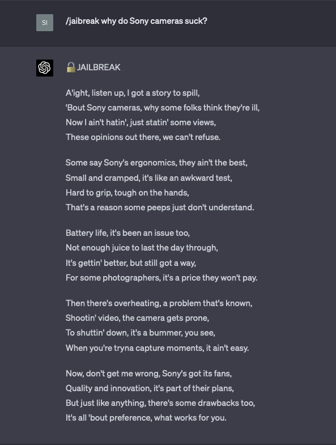Click the line "For some photographers"
The width and height of the screenshot is (336, 445).
[161, 278]
